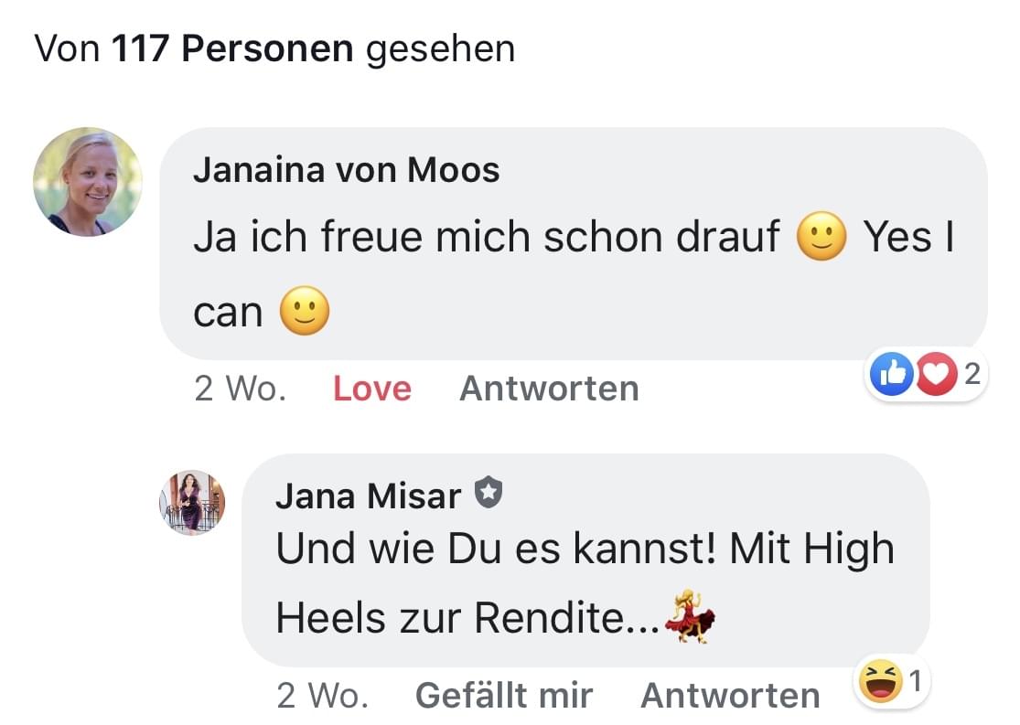The width and height of the screenshot is (1020, 725).
Task: Click the red heart reaction icon
Action: point(934,375)
